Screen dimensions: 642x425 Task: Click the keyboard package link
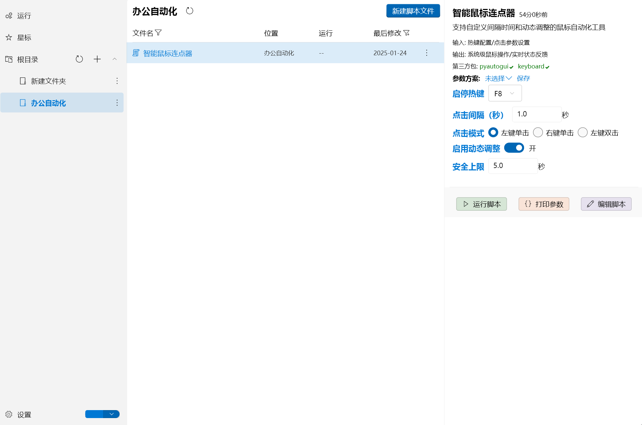(x=531, y=66)
